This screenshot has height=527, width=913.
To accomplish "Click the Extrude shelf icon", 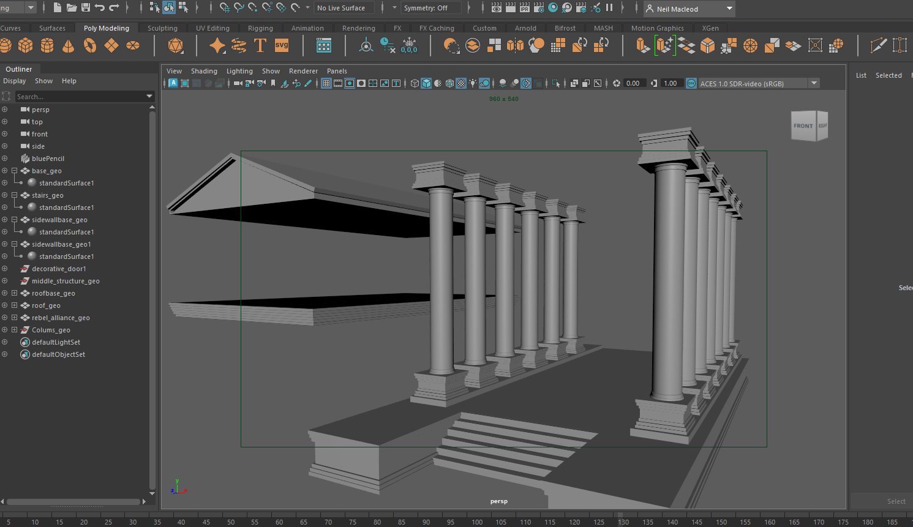I will (x=642, y=45).
